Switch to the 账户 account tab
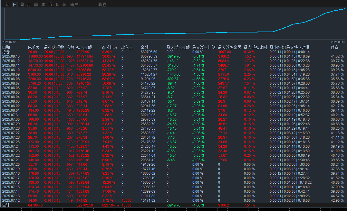Viewport: 347px width, 211px height. pyautogui.click(x=74, y=5)
